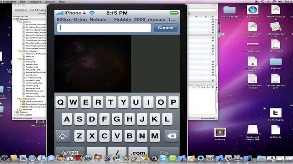Select arrowleft.png in Xcode Resources

pos(33,80)
